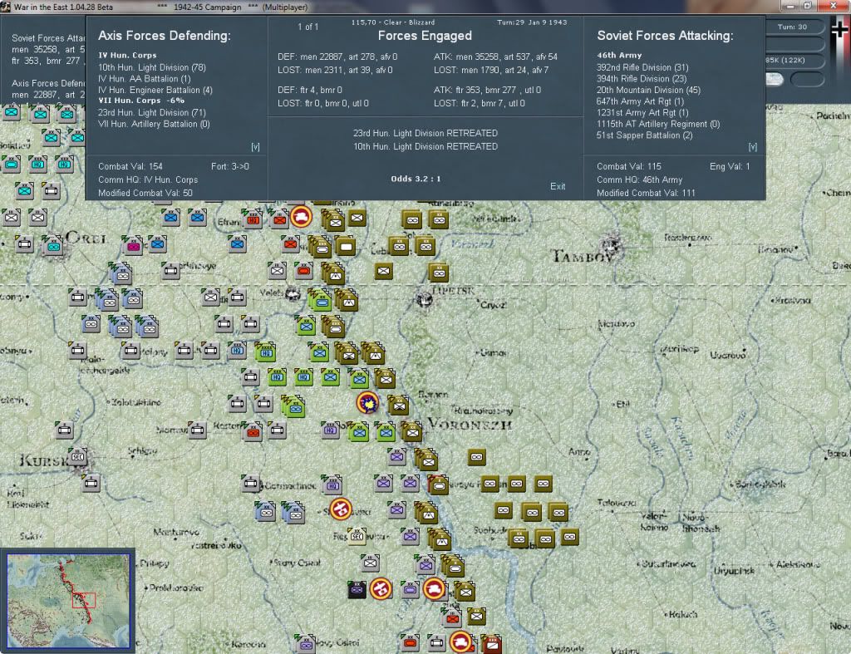
Task: Click the Turn: 30 button
Action: [792, 27]
